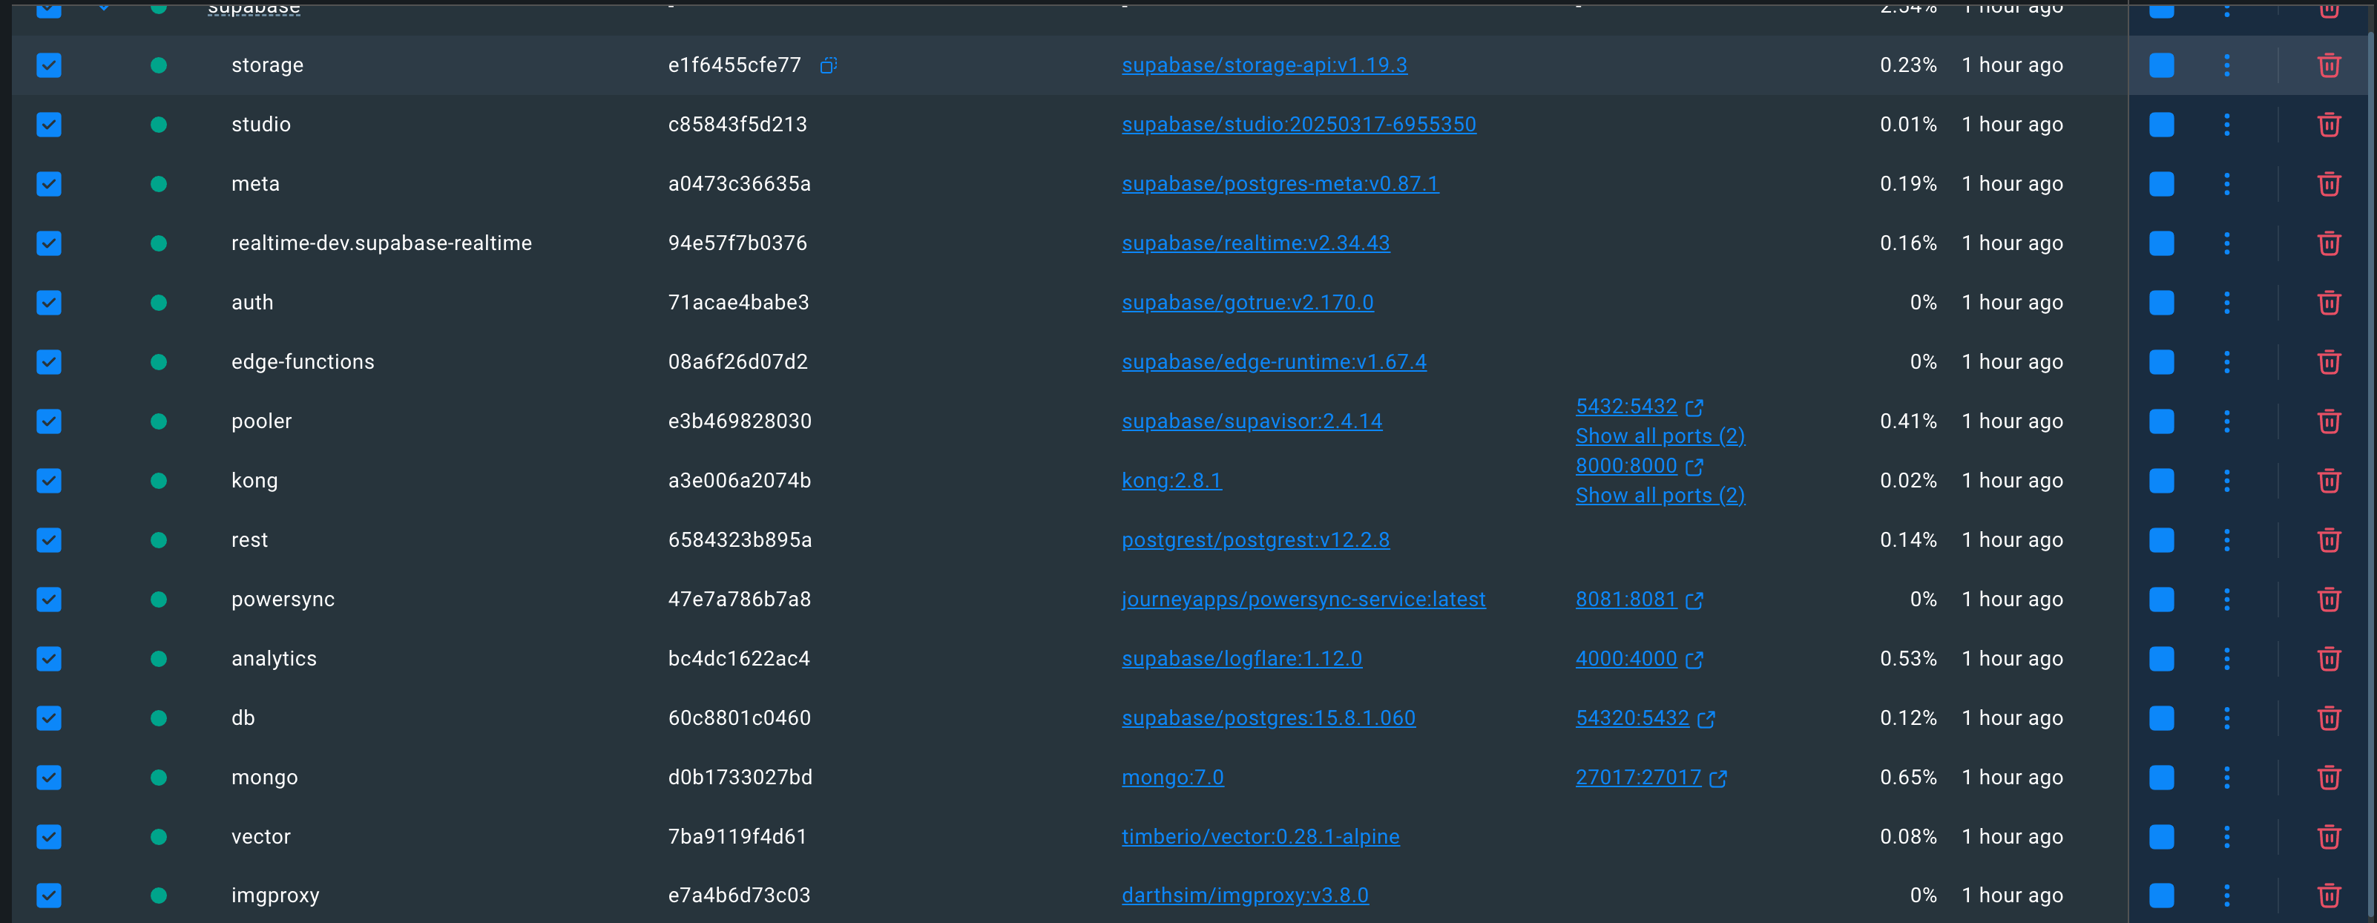Delete the analytics container
The height and width of the screenshot is (923, 2377).
pyautogui.click(x=2329, y=659)
